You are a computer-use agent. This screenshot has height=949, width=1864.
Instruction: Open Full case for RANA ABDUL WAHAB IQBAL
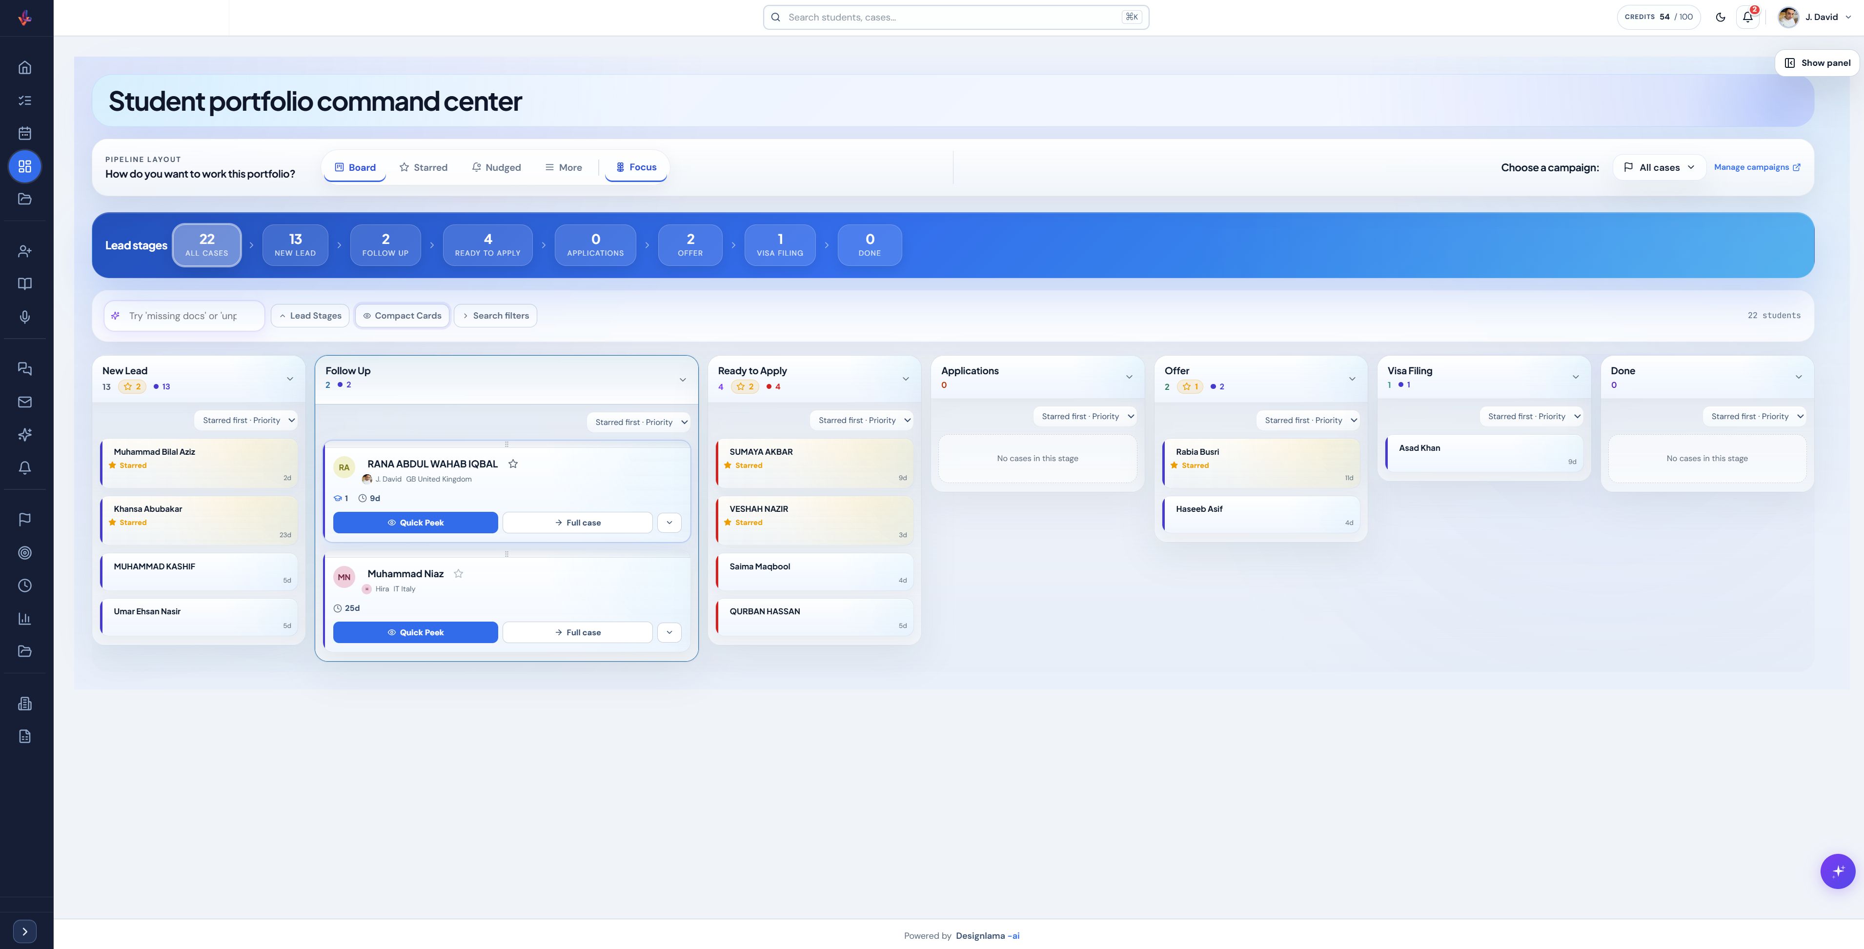pyautogui.click(x=577, y=522)
